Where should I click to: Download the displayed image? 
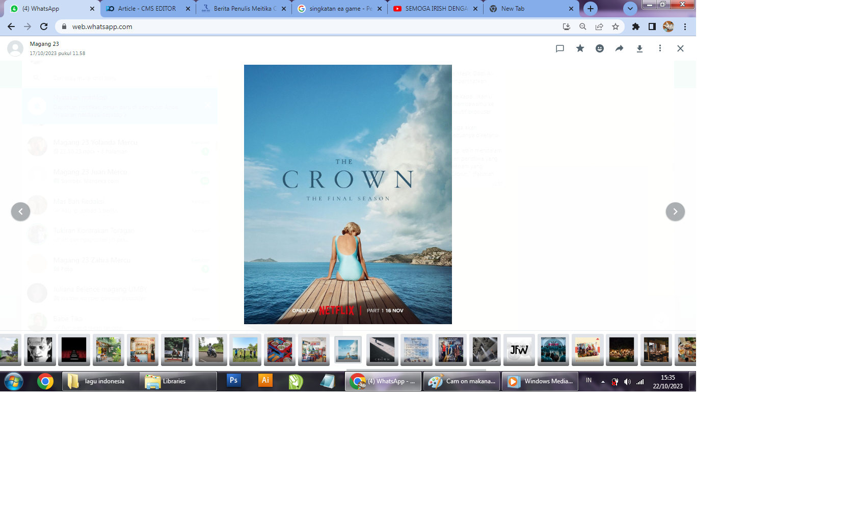(639, 48)
